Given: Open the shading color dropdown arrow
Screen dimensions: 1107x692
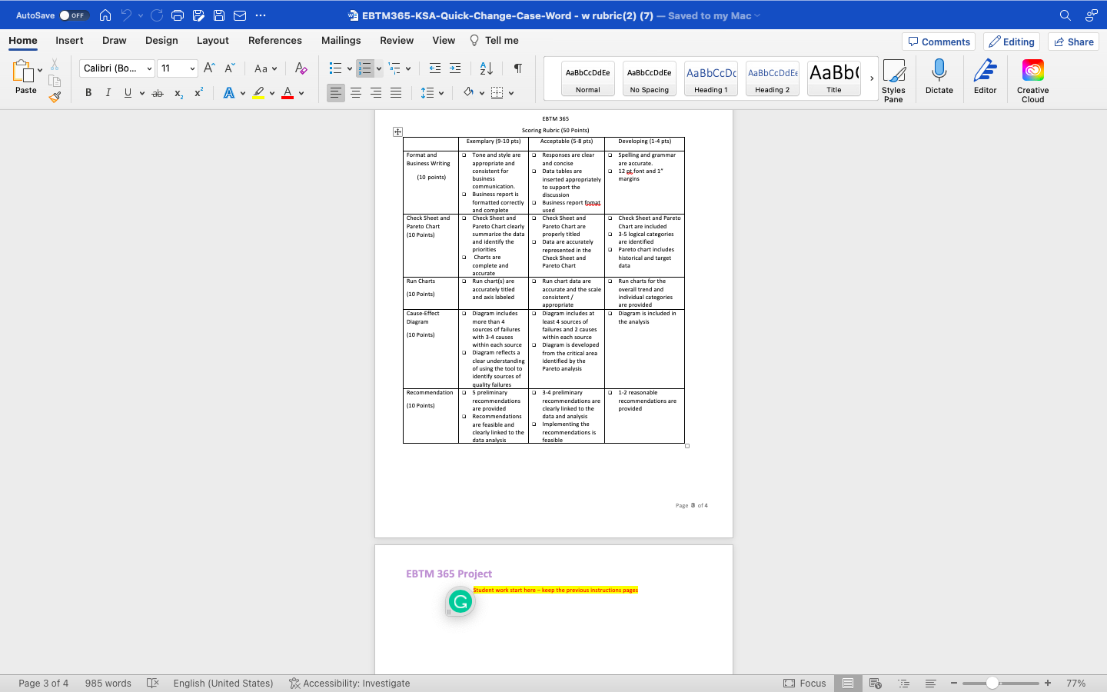Looking at the screenshot, I should pyautogui.click(x=482, y=93).
